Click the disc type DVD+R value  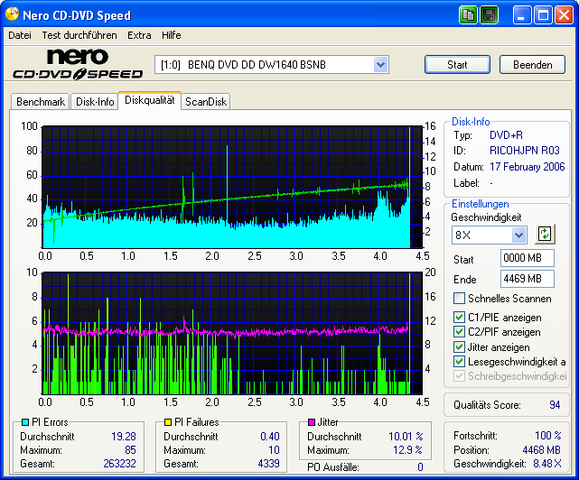point(506,135)
